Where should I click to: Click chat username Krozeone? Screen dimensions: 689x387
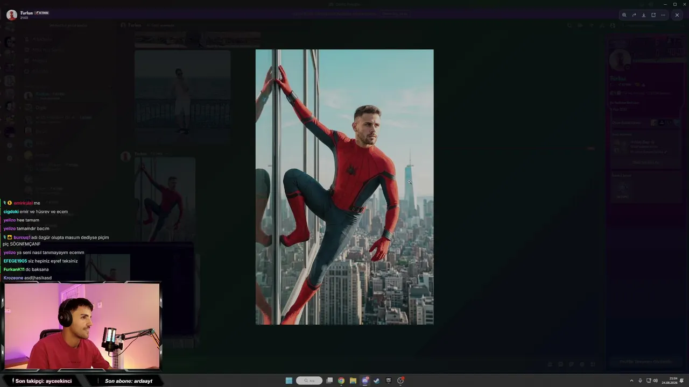[13, 278]
